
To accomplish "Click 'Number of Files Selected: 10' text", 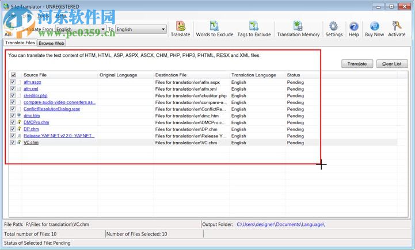I will click(136, 234).
